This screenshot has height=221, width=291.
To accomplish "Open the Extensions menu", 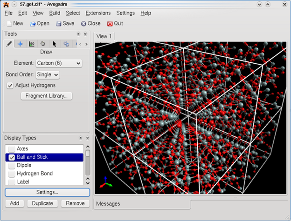I will point(98,13).
